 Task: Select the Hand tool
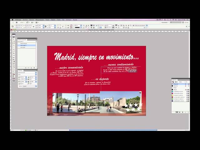[x=14, y=70]
